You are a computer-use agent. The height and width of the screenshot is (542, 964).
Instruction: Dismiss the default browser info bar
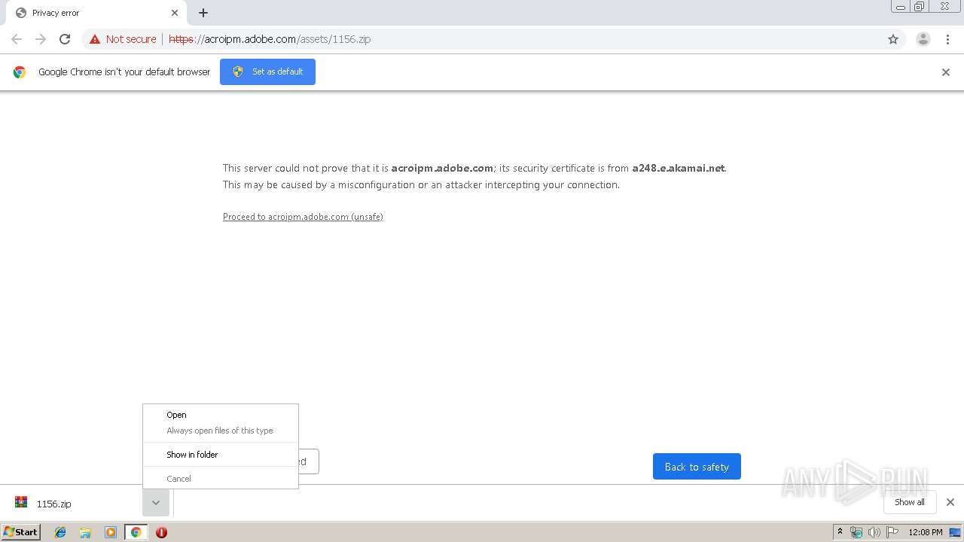pyautogui.click(x=946, y=72)
